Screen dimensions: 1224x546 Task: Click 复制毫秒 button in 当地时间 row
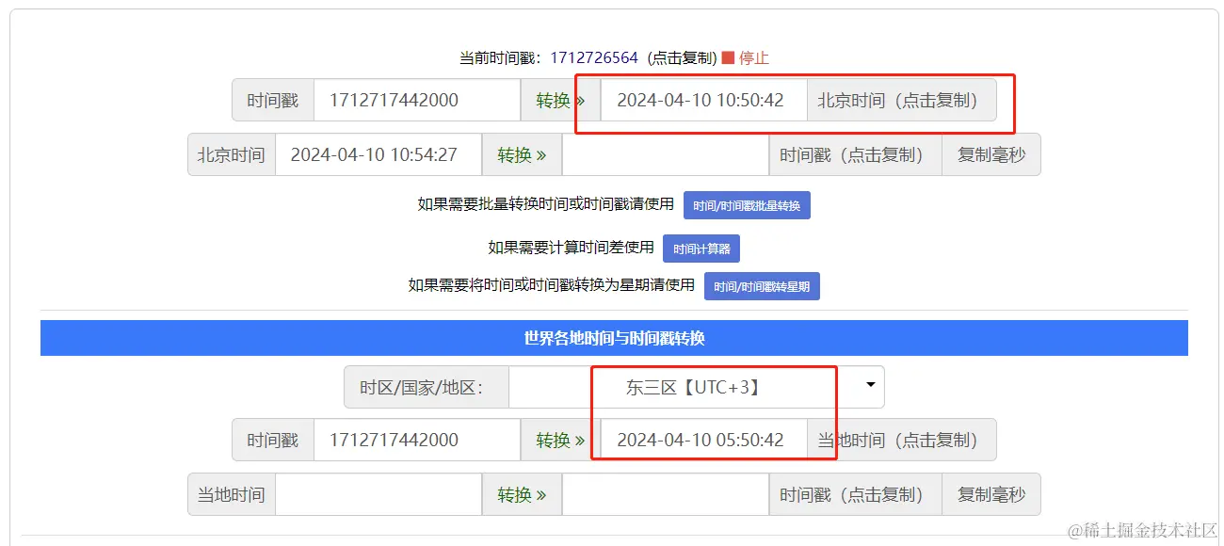[991, 494]
